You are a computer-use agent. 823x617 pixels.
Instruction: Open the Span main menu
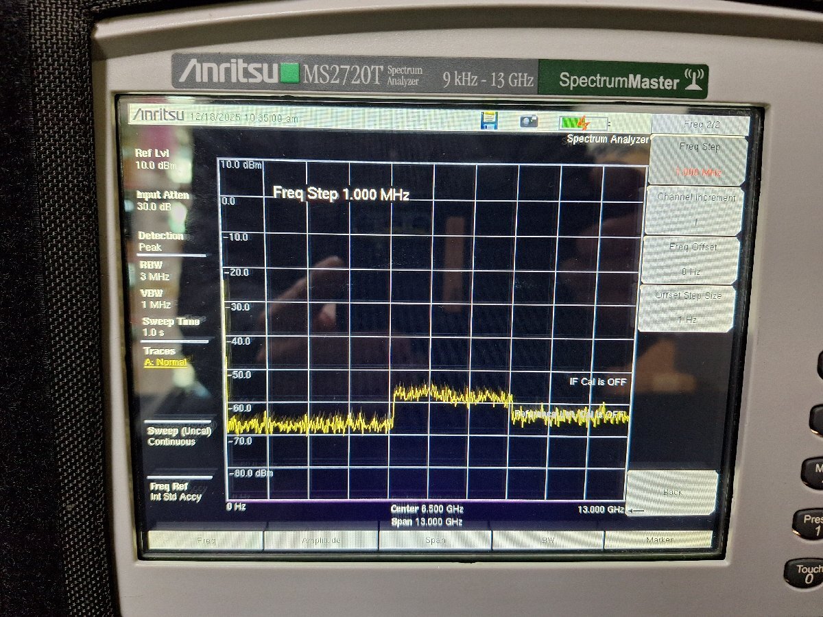(x=435, y=540)
